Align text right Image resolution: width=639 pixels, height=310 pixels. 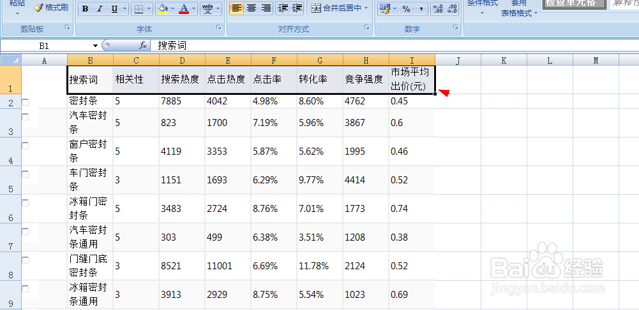point(266,8)
